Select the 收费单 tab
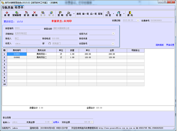Screen dimensions: 177x131 [x=21, y=7]
